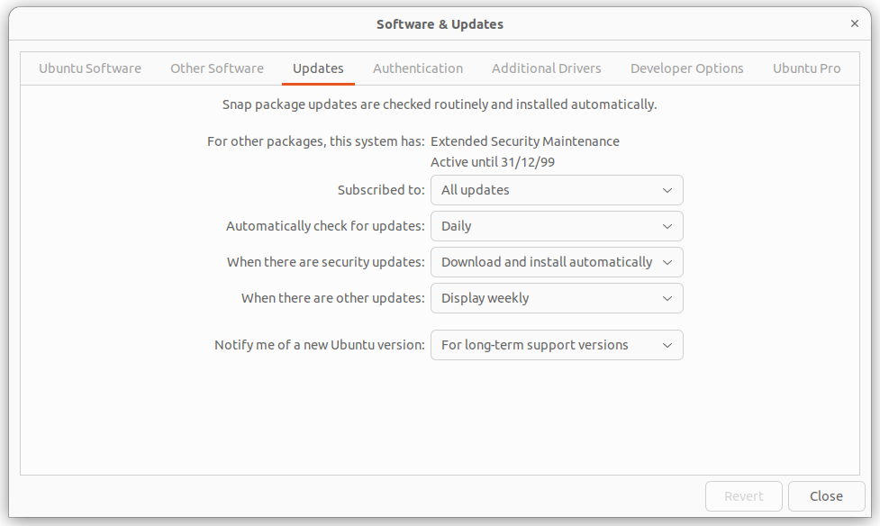Open the Ubuntu Pro tab
Screen dimensions: 880x526
(x=806, y=68)
